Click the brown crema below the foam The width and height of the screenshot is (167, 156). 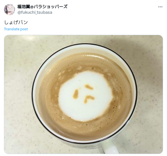click(x=85, y=130)
